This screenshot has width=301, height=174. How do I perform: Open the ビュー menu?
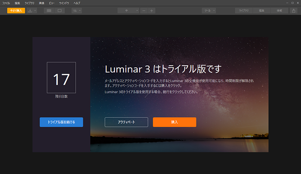[x=52, y=3]
